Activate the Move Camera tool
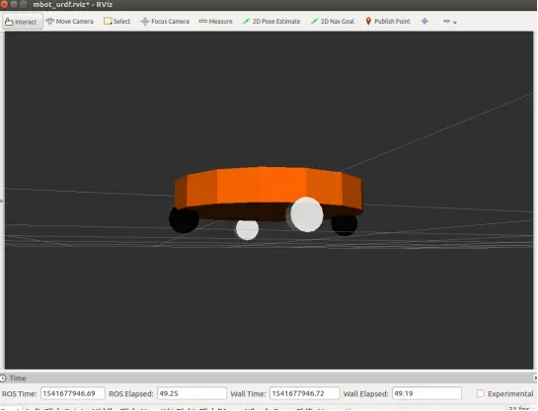This screenshot has height=411, width=538. (70, 22)
